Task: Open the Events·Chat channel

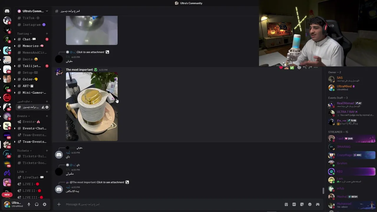Action: (32, 128)
